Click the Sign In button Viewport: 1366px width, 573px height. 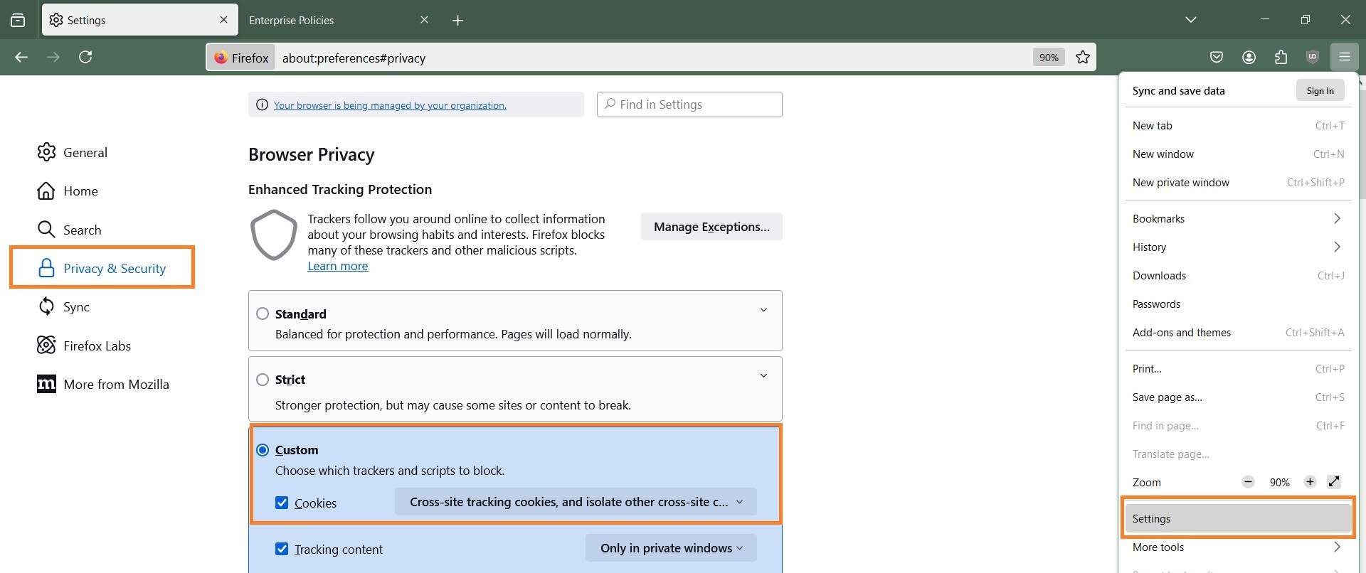(1320, 90)
